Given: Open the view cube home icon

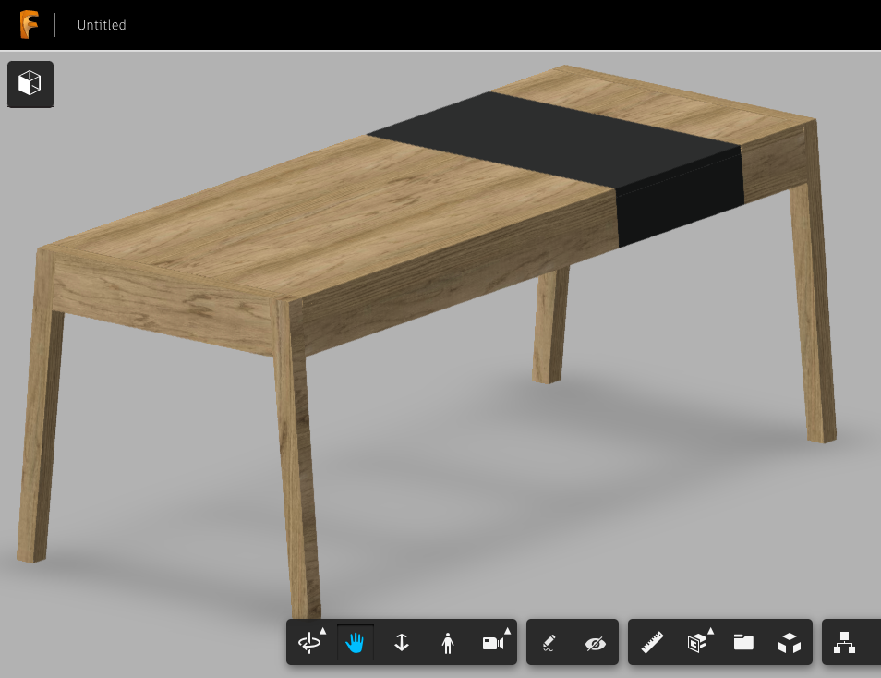Looking at the screenshot, I should pyautogui.click(x=30, y=84).
